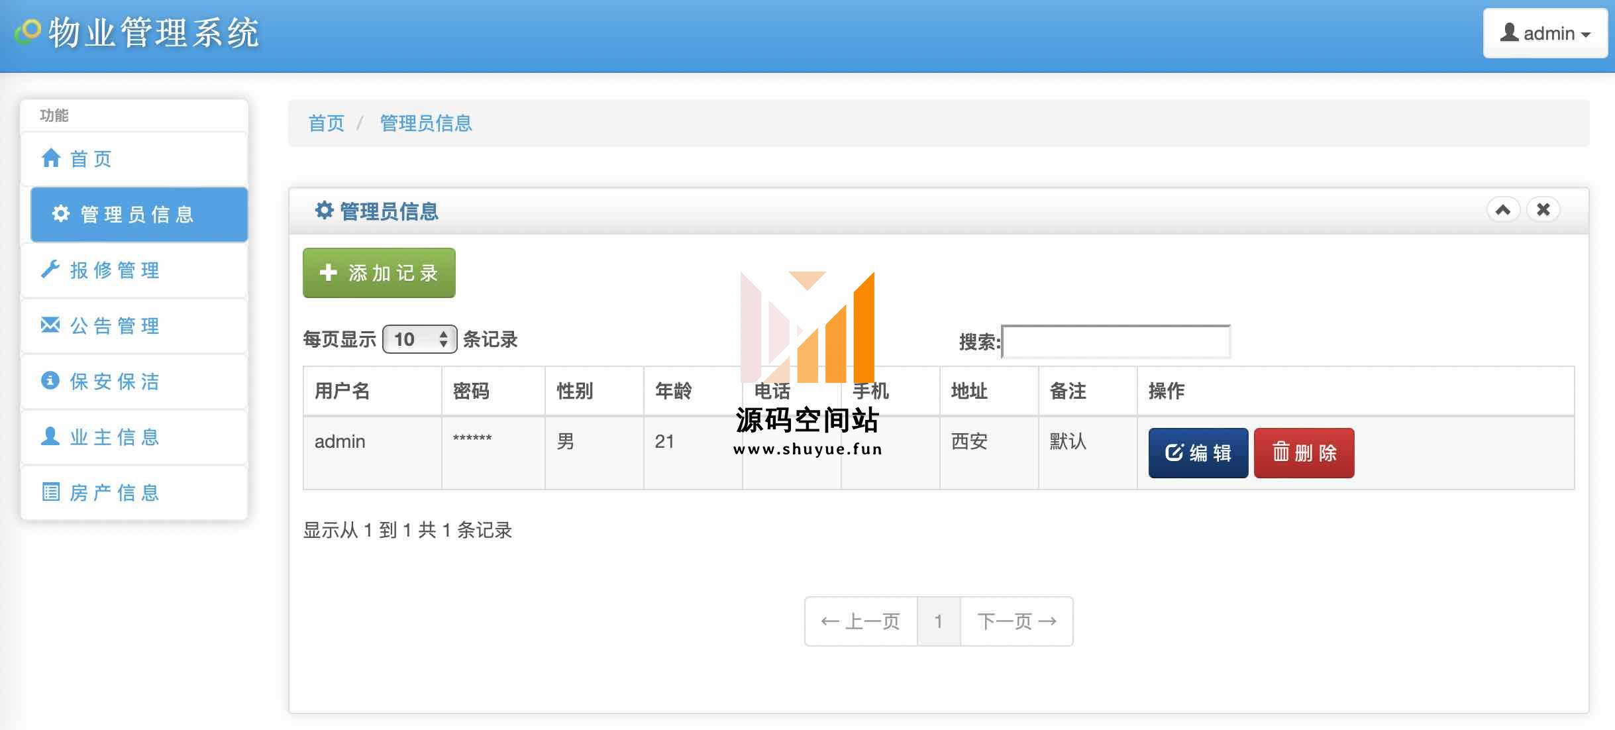Edit the admin record with 编辑
1615x730 pixels.
point(1198,453)
